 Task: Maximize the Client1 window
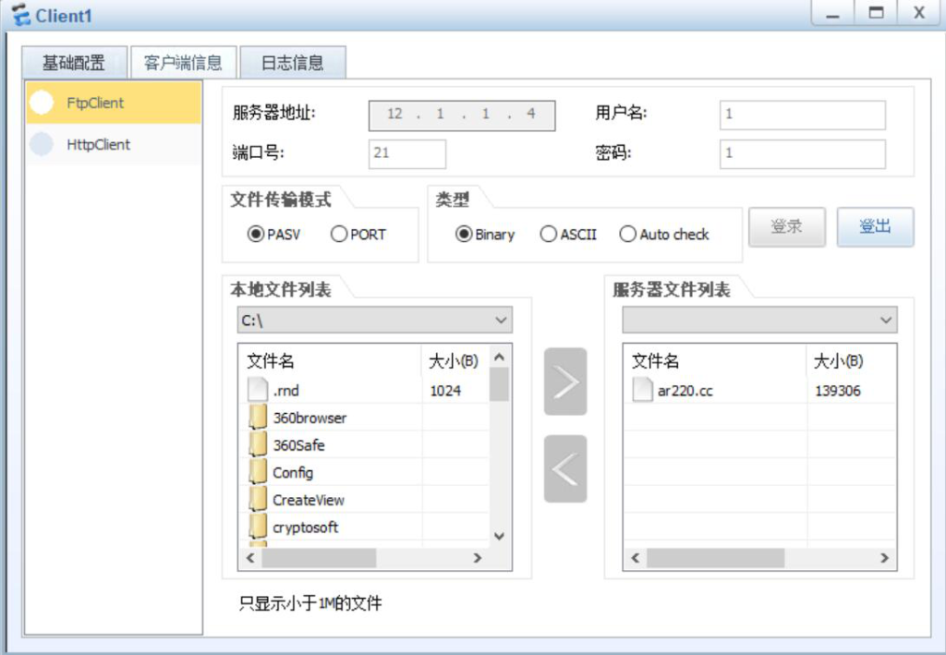tap(876, 13)
